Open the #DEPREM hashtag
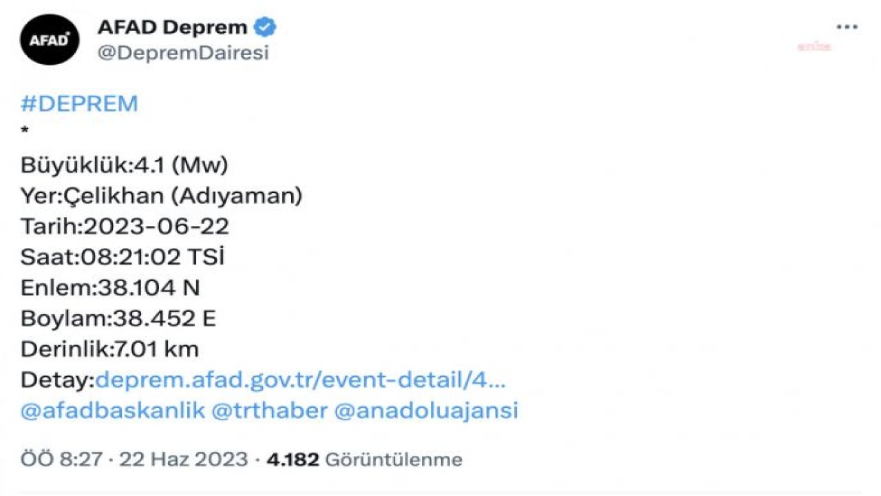 [x=79, y=104]
